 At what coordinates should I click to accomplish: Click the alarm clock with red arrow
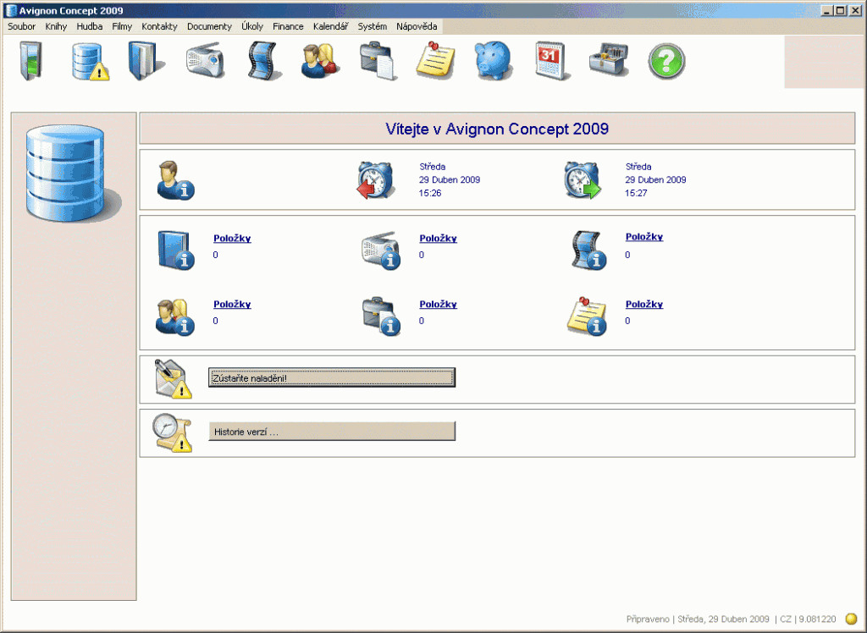pos(375,180)
